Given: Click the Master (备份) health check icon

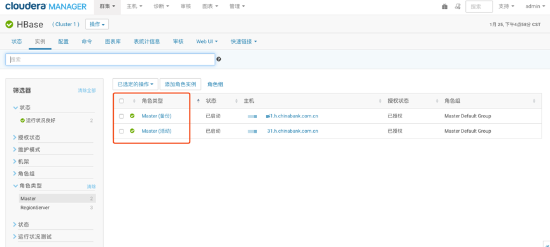Looking at the screenshot, I should pyautogui.click(x=132, y=116).
